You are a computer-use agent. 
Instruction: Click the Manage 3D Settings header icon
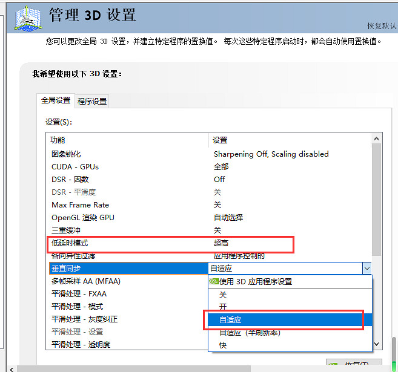(x=28, y=19)
